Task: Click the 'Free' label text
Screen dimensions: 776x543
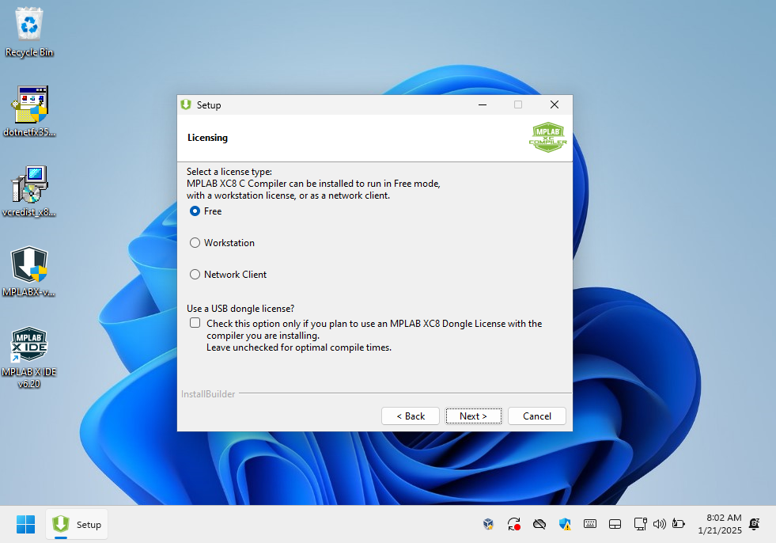Action: [213, 211]
